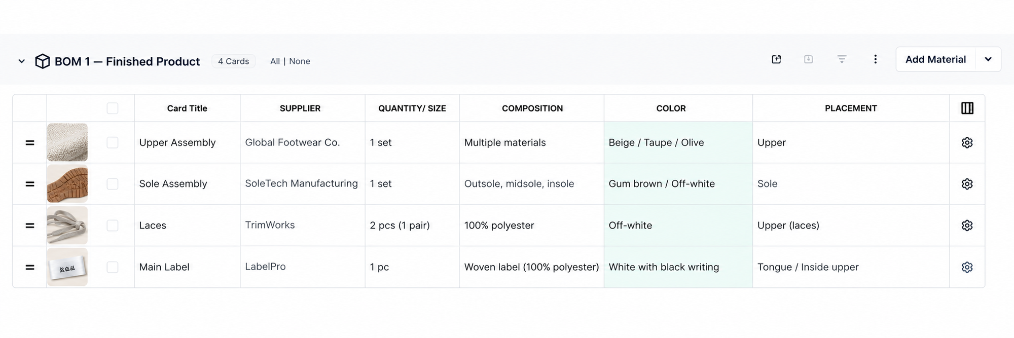Click supplier LabelPro
The height and width of the screenshot is (338, 1014).
[x=265, y=267]
